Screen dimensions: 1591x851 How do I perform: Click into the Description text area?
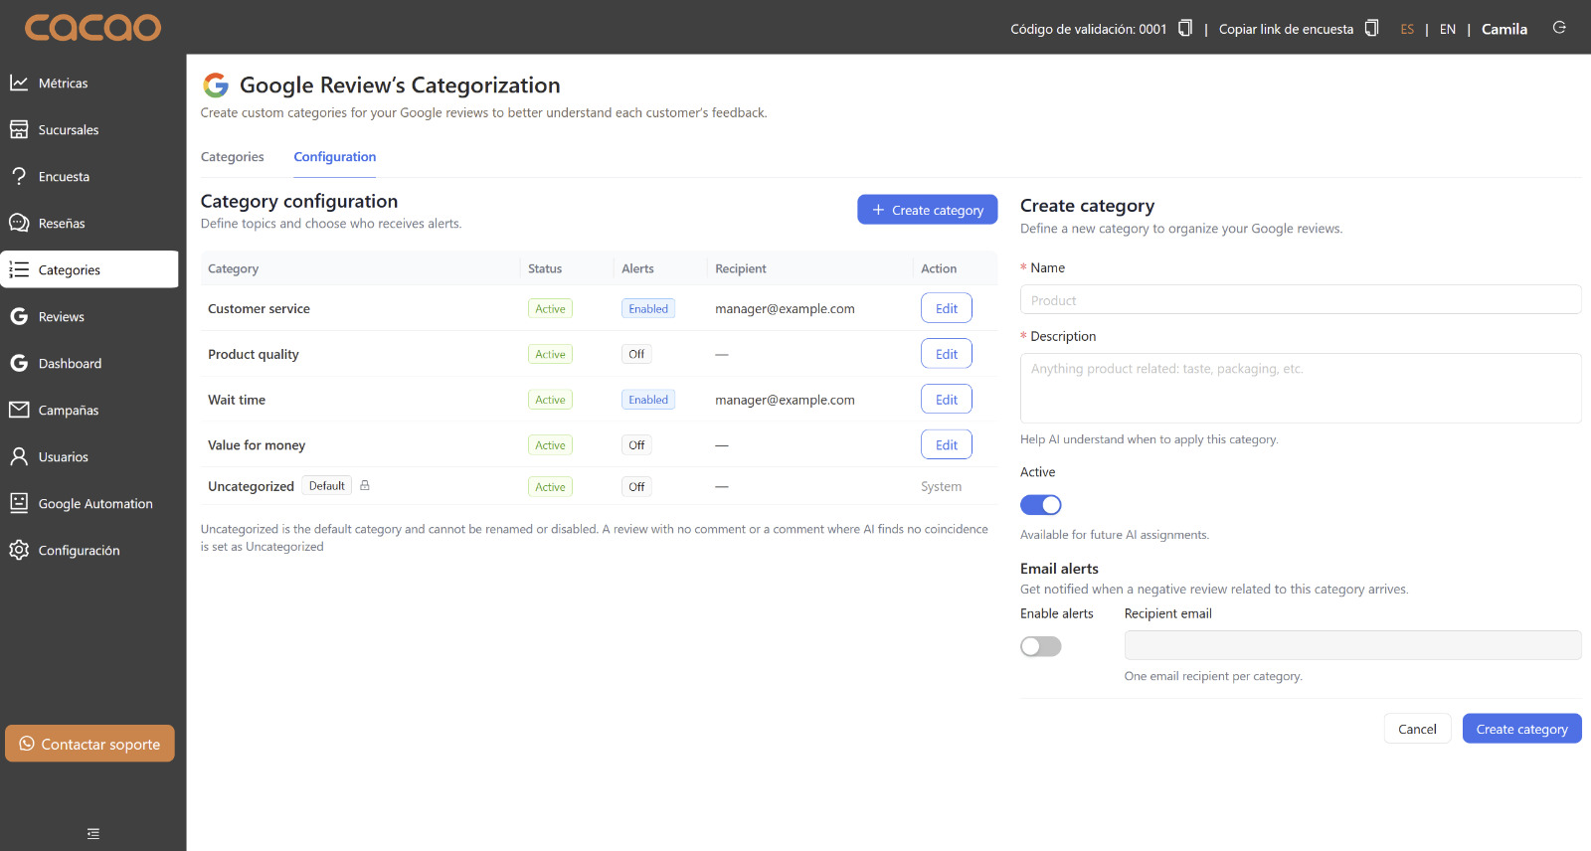(1301, 389)
